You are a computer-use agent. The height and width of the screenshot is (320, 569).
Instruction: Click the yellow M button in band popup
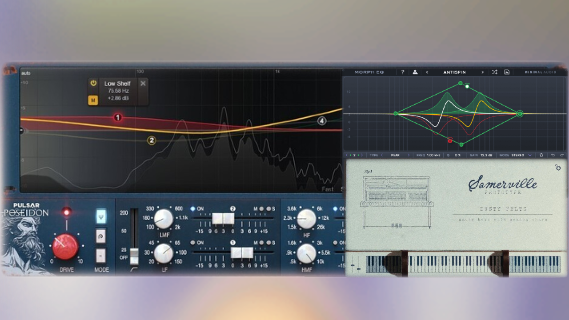click(93, 100)
